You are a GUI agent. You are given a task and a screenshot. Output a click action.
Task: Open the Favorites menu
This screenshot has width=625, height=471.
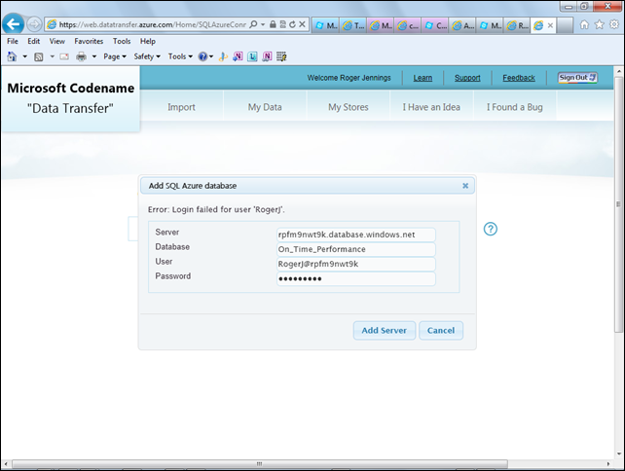(x=89, y=41)
